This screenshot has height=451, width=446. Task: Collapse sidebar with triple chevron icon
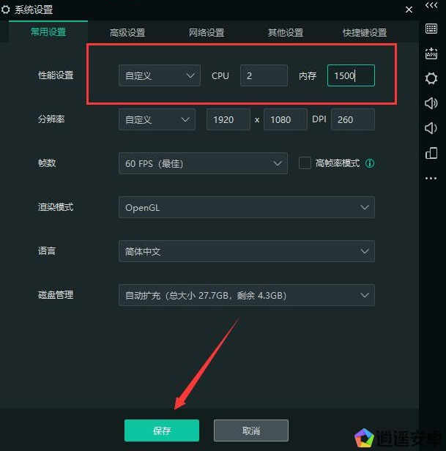(431, 5)
